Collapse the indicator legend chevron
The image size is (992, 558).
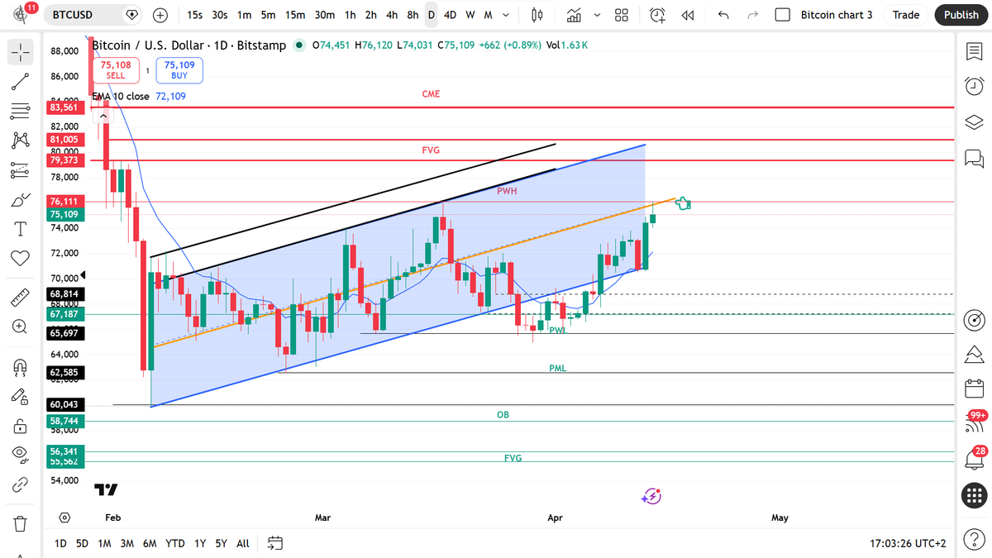(103, 117)
